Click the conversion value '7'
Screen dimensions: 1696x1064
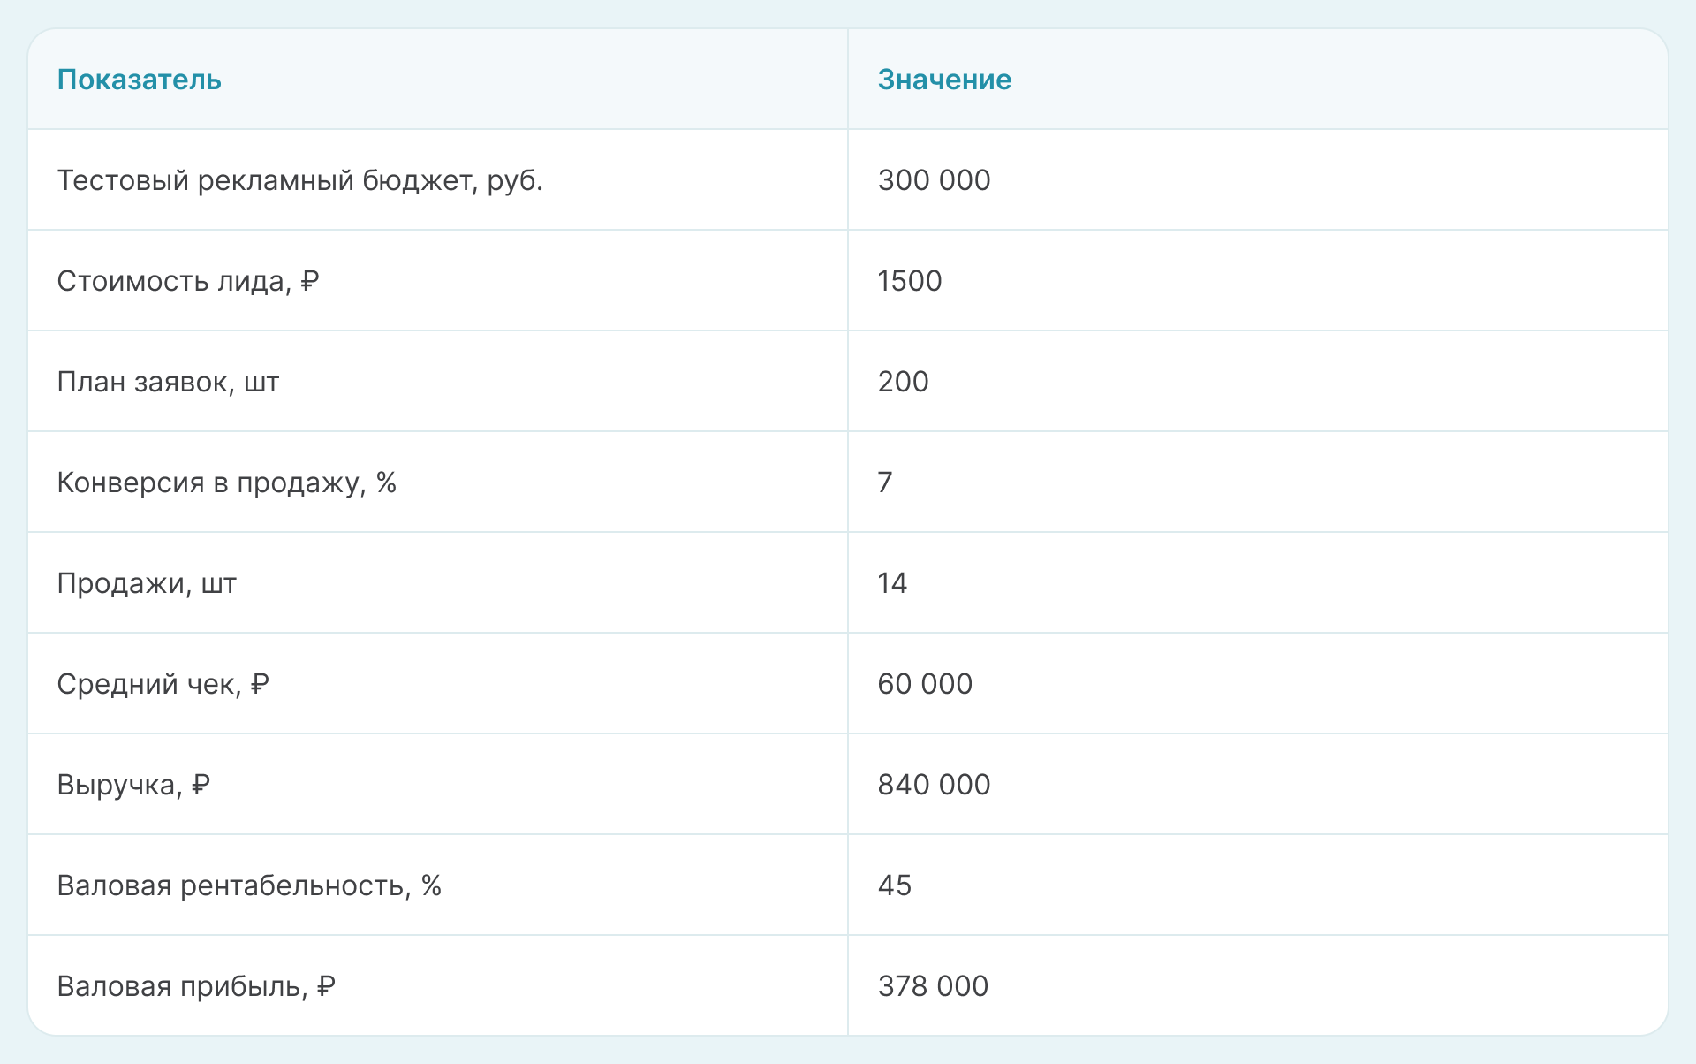point(885,483)
